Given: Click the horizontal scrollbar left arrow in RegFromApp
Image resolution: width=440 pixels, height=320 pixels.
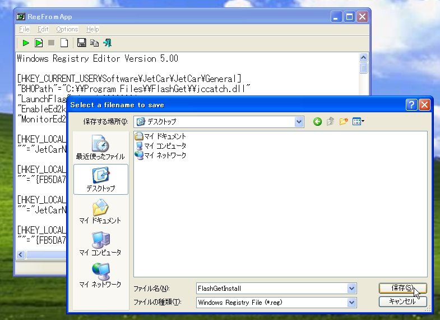Looking at the screenshot, I should 21,255.
